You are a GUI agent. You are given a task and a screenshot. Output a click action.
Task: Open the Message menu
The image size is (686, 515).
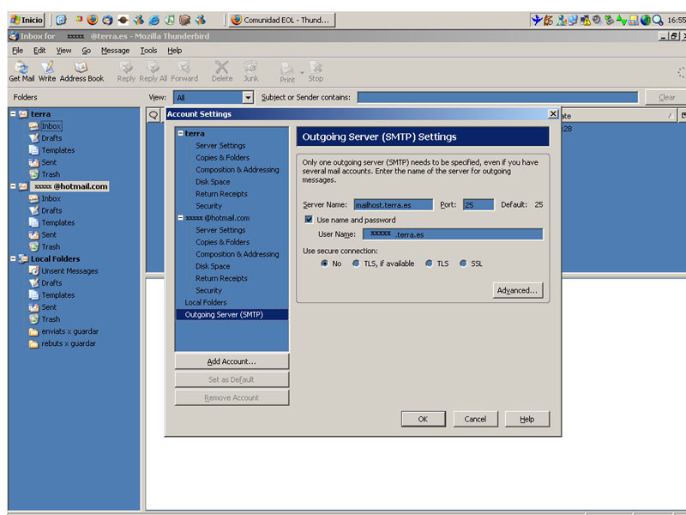115,51
